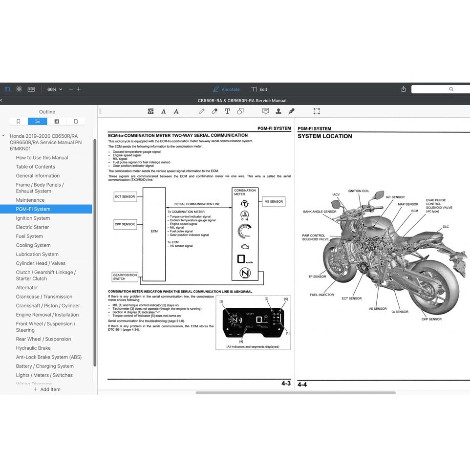Select the shapes tool

(240, 111)
